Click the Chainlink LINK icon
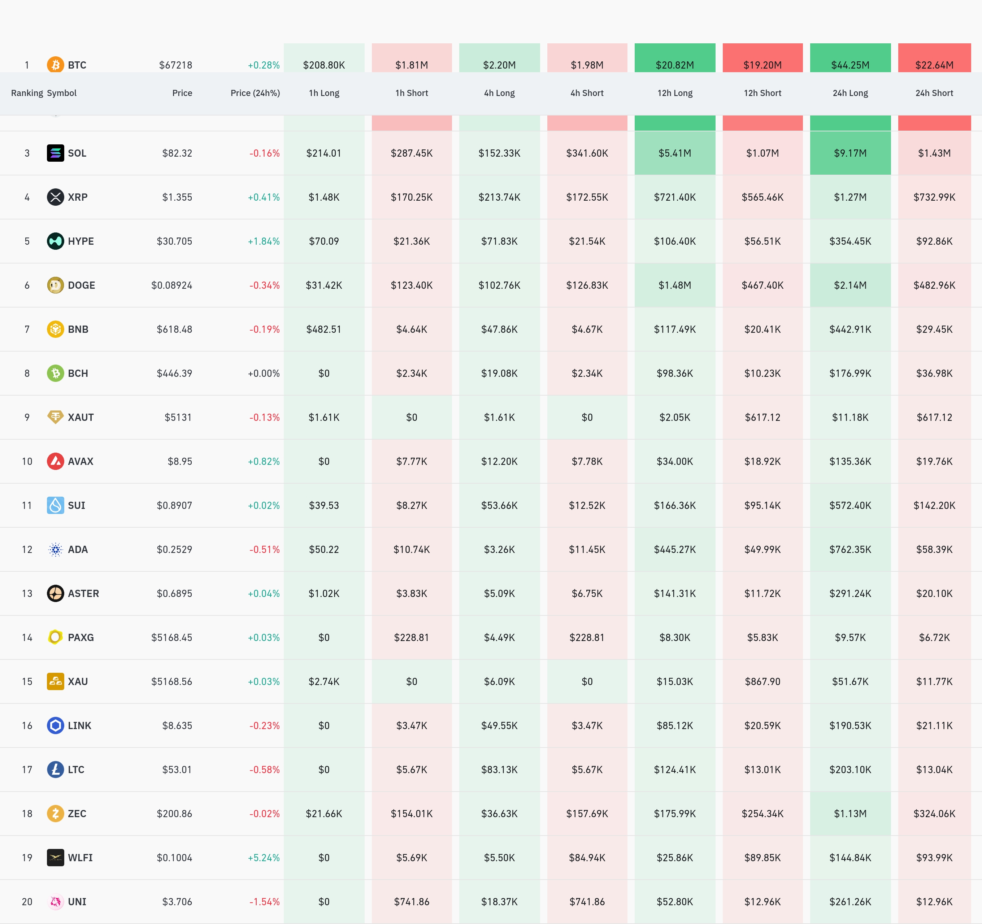Screen dimensions: 982x924 pyautogui.click(x=55, y=725)
